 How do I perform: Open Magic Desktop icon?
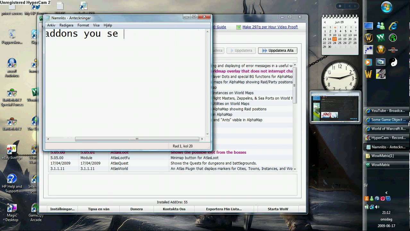[x=12, y=212]
